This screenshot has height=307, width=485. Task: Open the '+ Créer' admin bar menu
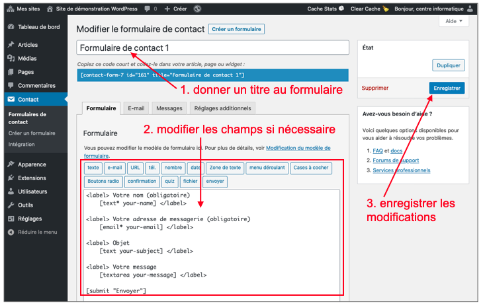[175, 9]
